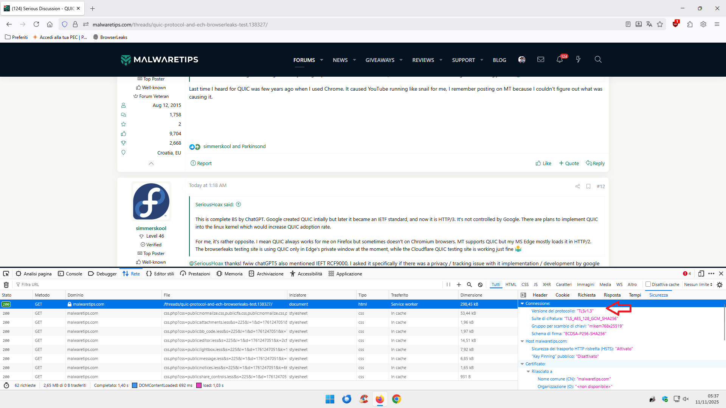Collapse the Connessione section
This screenshot has width=726, height=408.
(x=523, y=304)
